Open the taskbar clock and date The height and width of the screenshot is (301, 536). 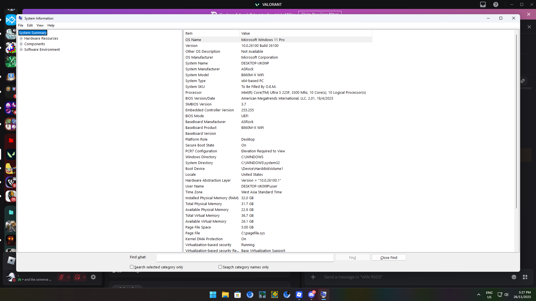(522, 295)
